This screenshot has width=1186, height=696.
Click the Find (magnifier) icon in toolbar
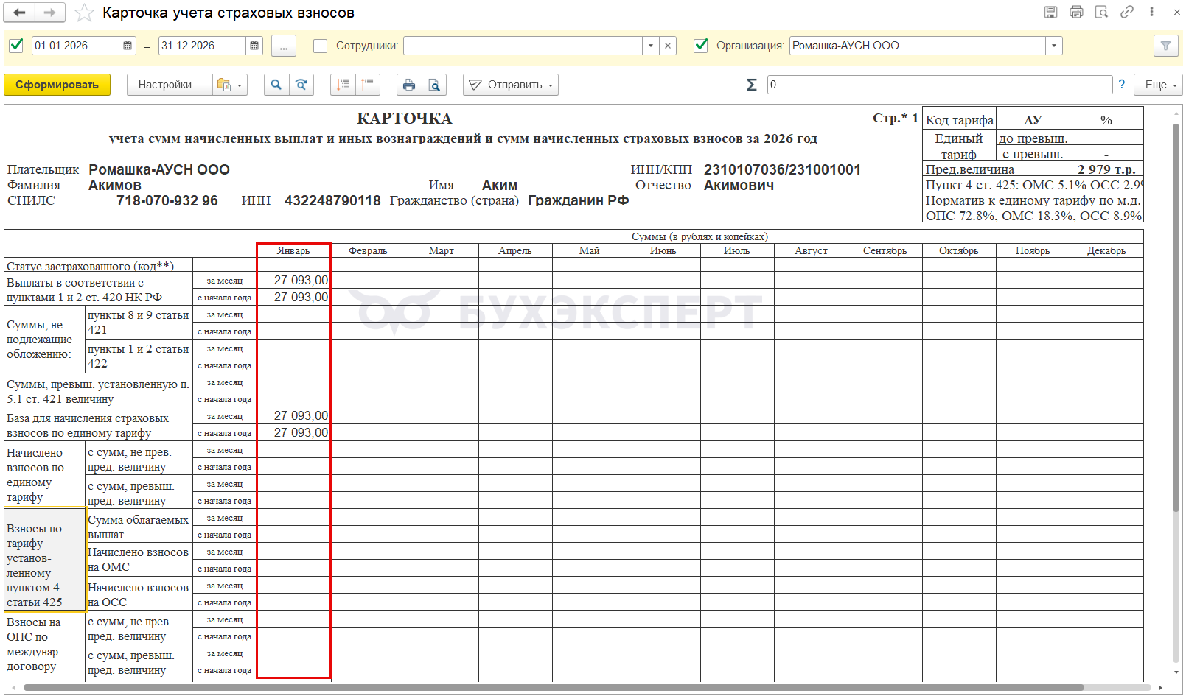tap(276, 85)
